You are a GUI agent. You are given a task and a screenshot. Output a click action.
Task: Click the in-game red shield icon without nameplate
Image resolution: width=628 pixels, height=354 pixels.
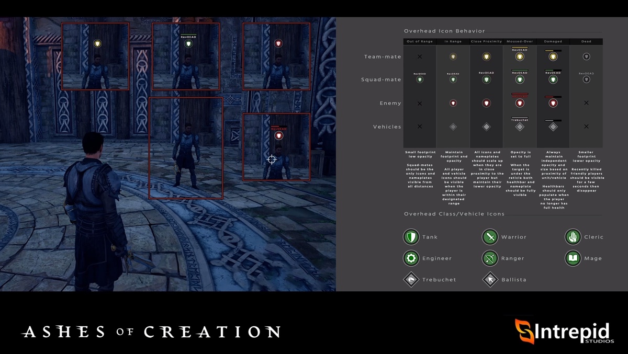[278, 43]
